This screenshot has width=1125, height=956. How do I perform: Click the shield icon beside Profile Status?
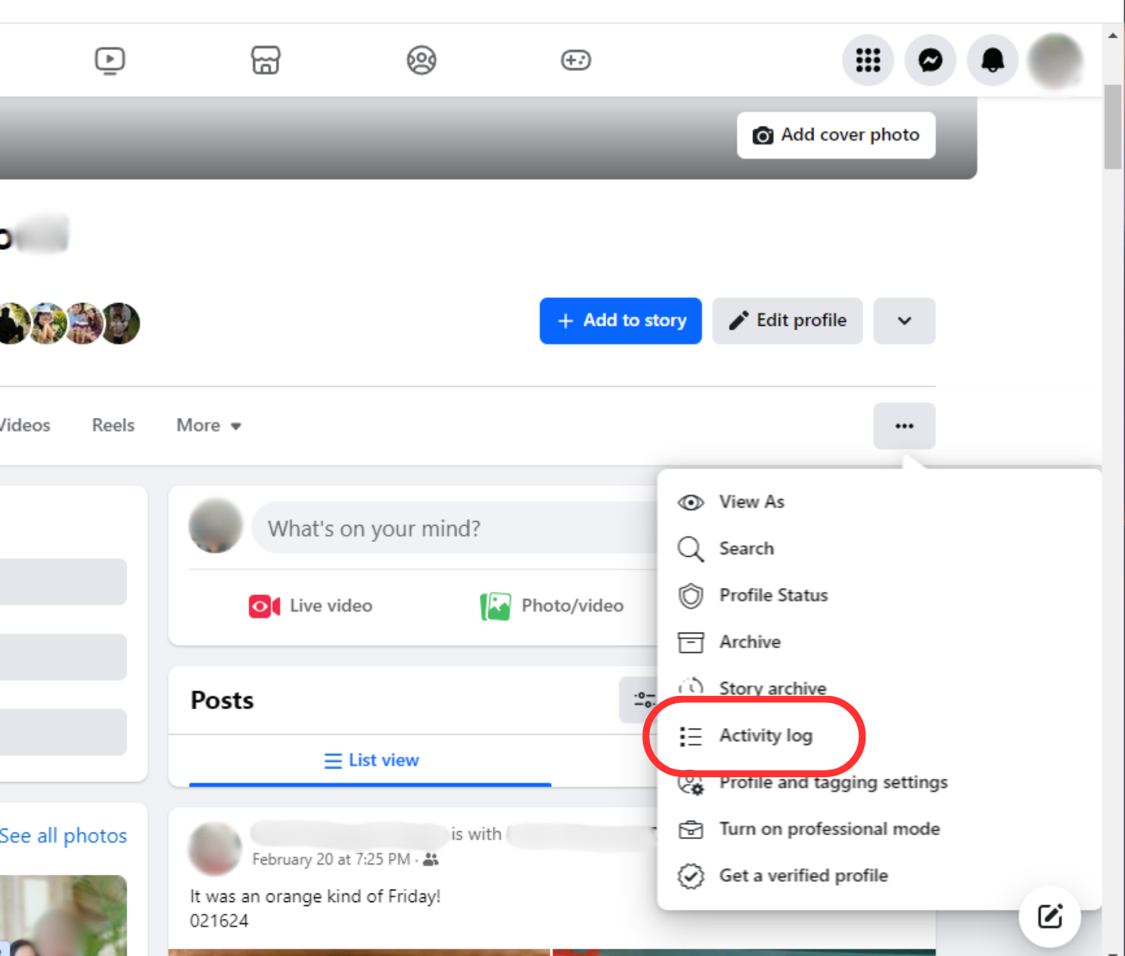(x=691, y=596)
